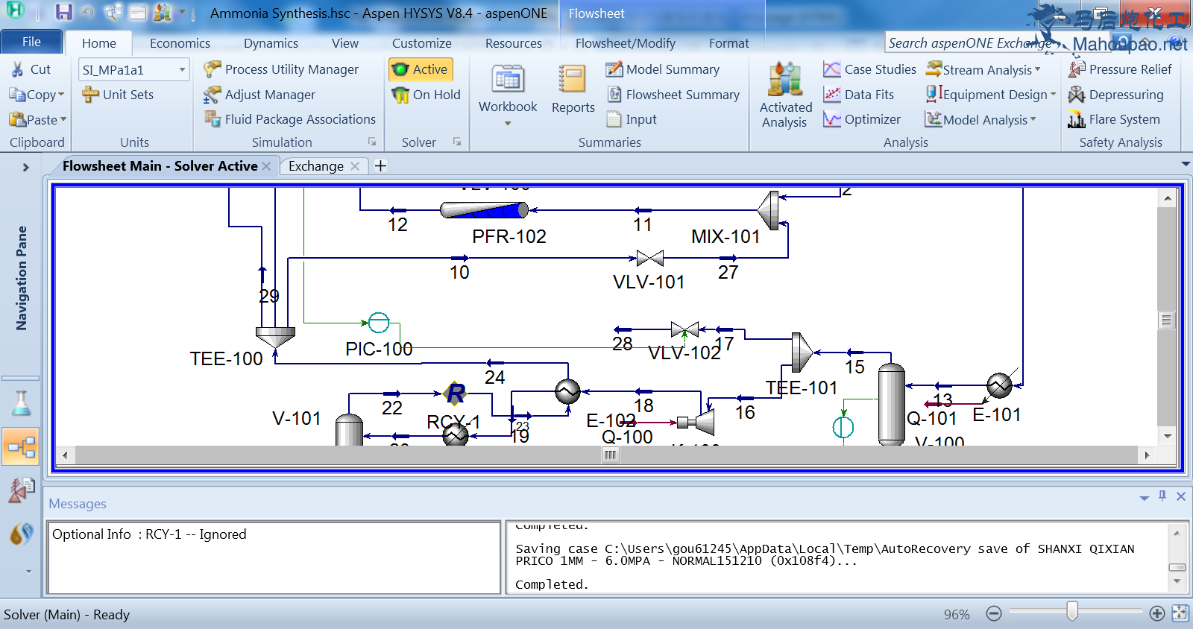Click zoom out minus button
The width and height of the screenshot is (1193, 629).
994,613
